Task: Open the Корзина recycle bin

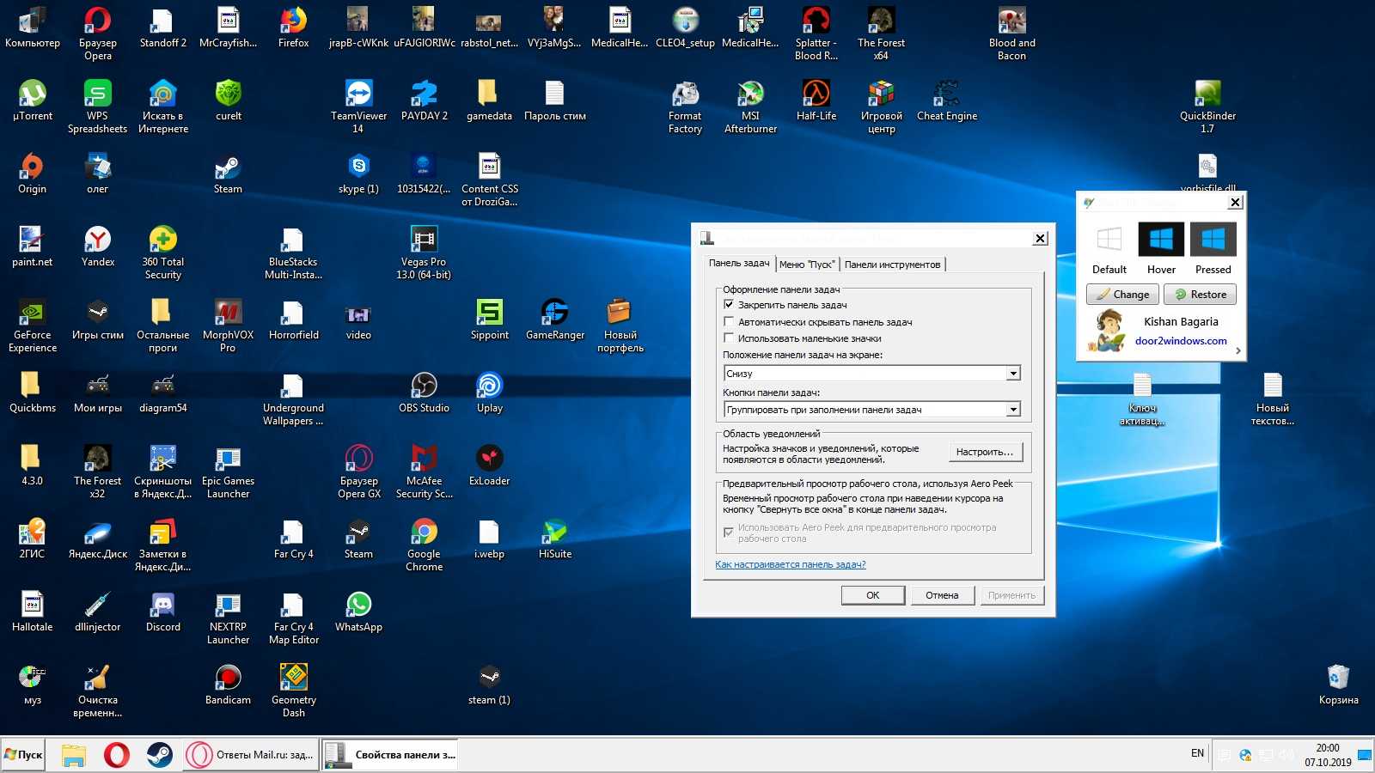Action: 1338,685
